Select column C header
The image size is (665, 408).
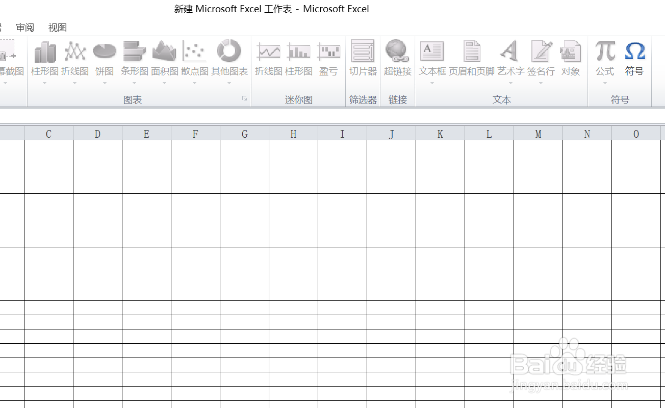pyautogui.click(x=49, y=134)
